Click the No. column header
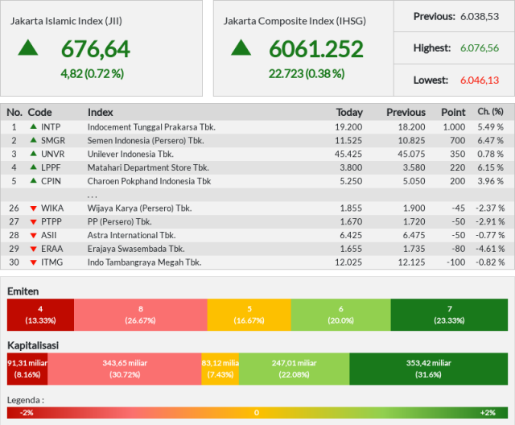 pos(14,113)
